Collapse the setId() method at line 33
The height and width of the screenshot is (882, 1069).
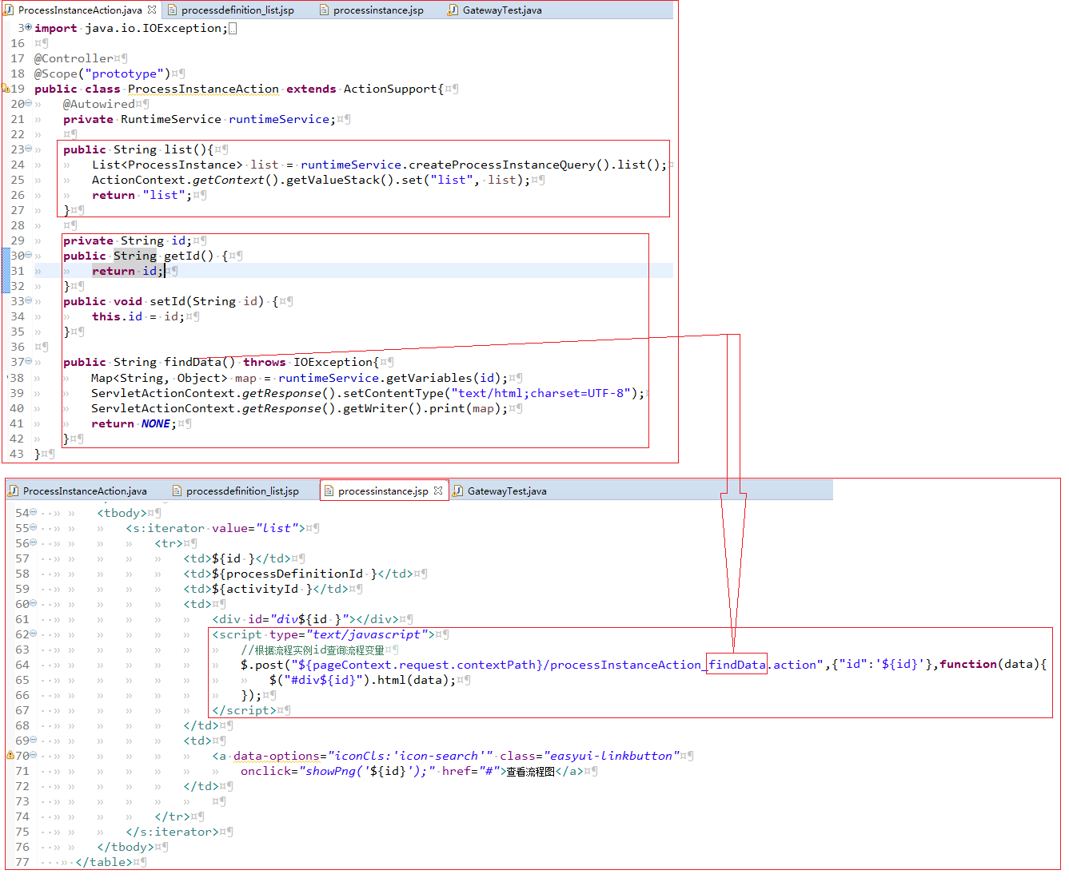(28, 300)
